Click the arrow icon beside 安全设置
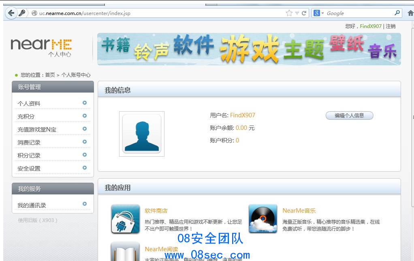The height and width of the screenshot is (261, 414). pos(85,167)
